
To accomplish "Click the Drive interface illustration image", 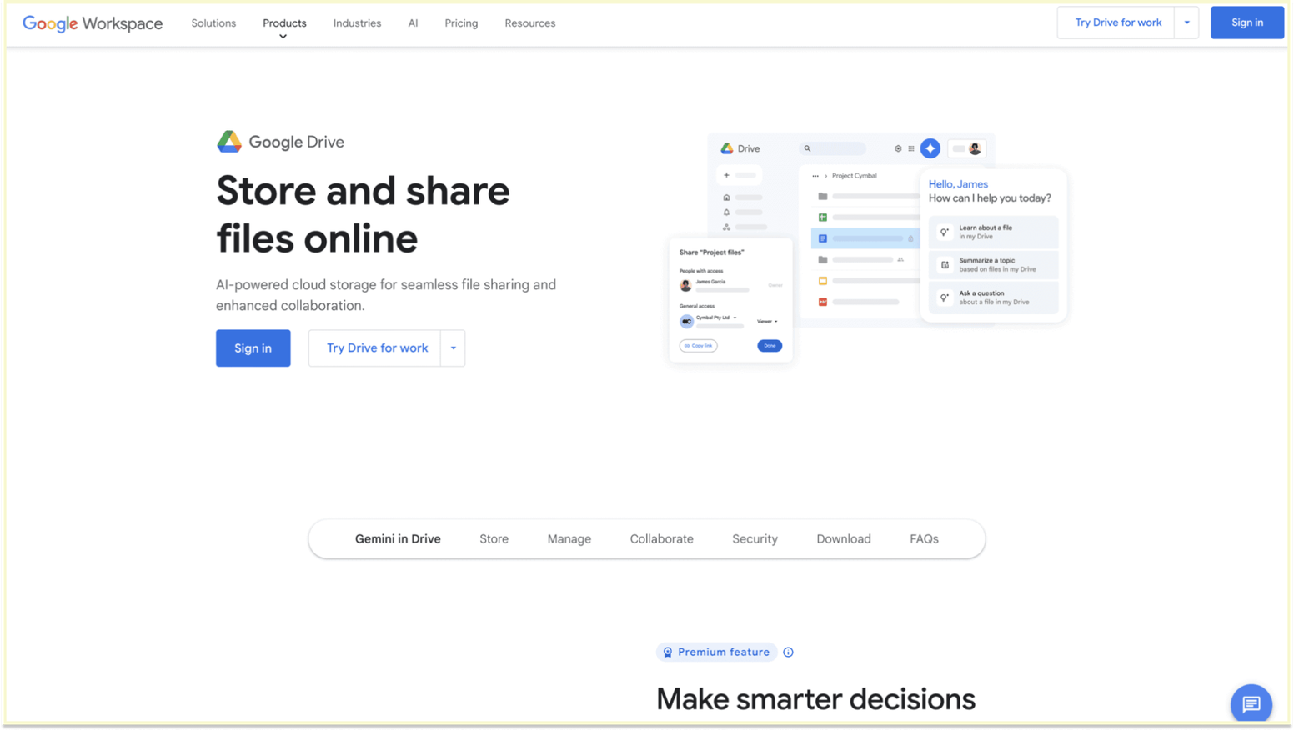I will (867, 248).
